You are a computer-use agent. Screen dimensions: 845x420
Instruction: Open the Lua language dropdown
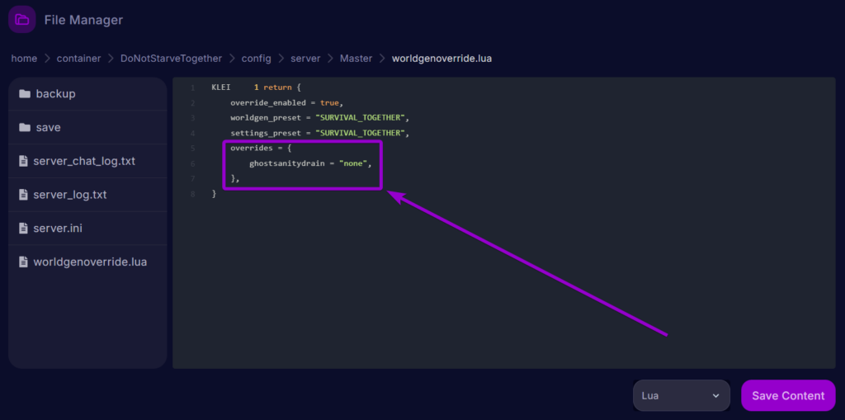(681, 395)
